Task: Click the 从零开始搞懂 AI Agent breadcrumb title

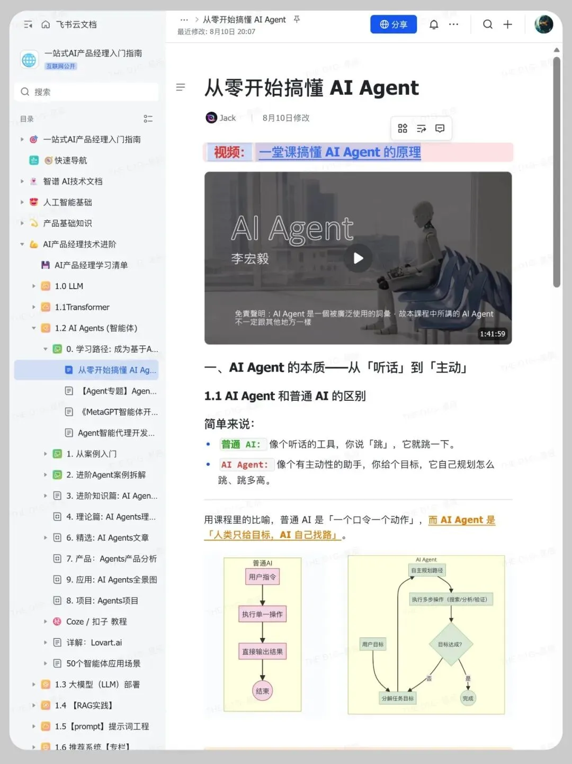Action: tap(244, 20)
